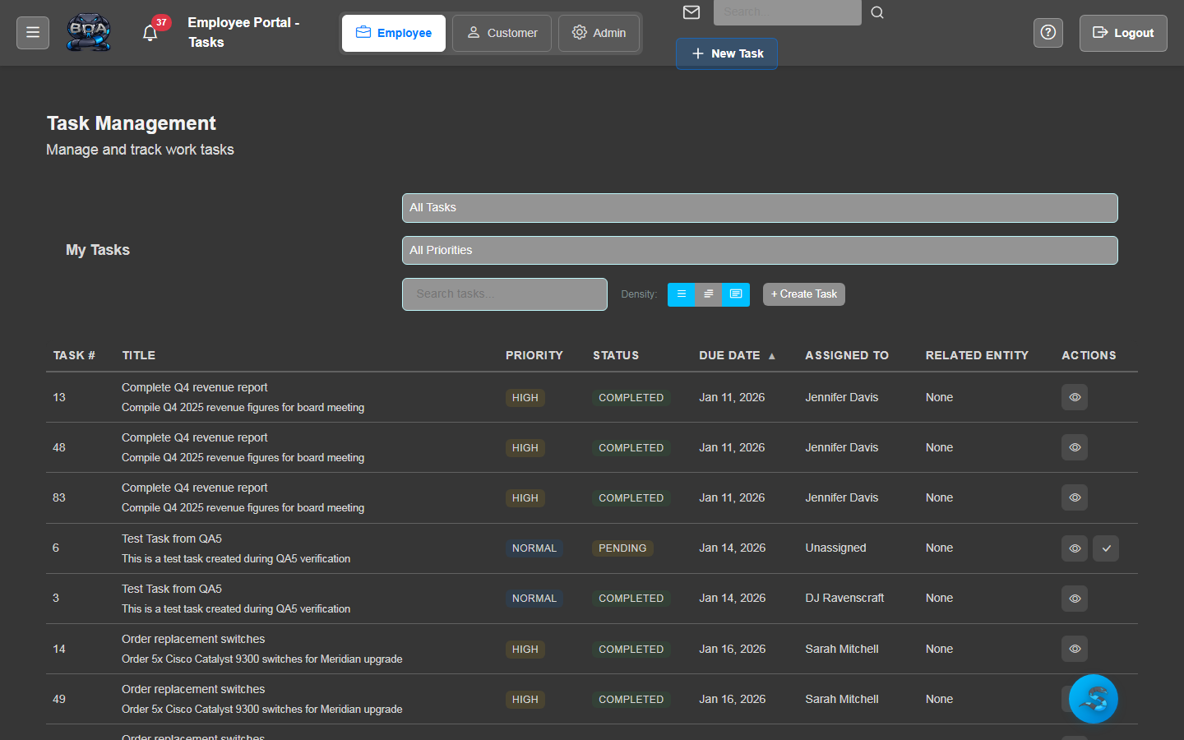
Task: Open the hamburger navigation menu
Action: pos(32,33)
